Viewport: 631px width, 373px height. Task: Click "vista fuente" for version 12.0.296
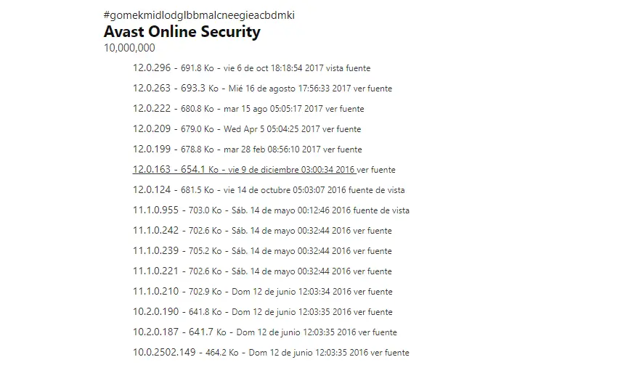[x=348, y=68]
